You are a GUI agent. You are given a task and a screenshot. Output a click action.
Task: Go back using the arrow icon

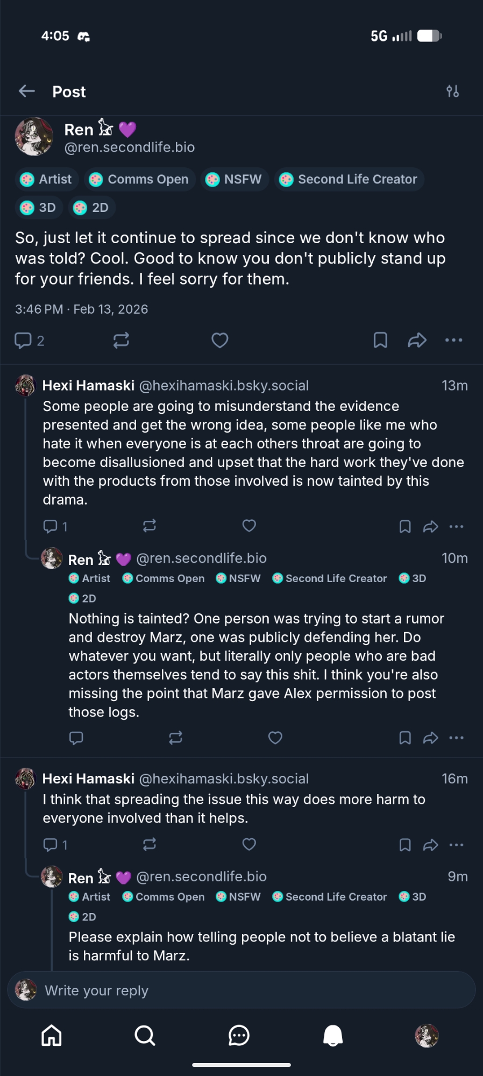(x=27, y=91)
